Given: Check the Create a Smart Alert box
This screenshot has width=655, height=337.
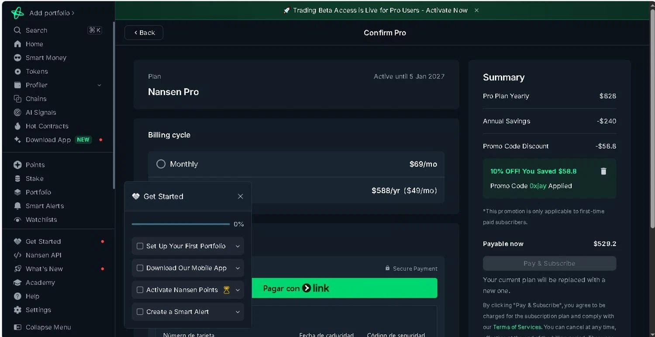Looking at the screenshot, I should point(140,312).
